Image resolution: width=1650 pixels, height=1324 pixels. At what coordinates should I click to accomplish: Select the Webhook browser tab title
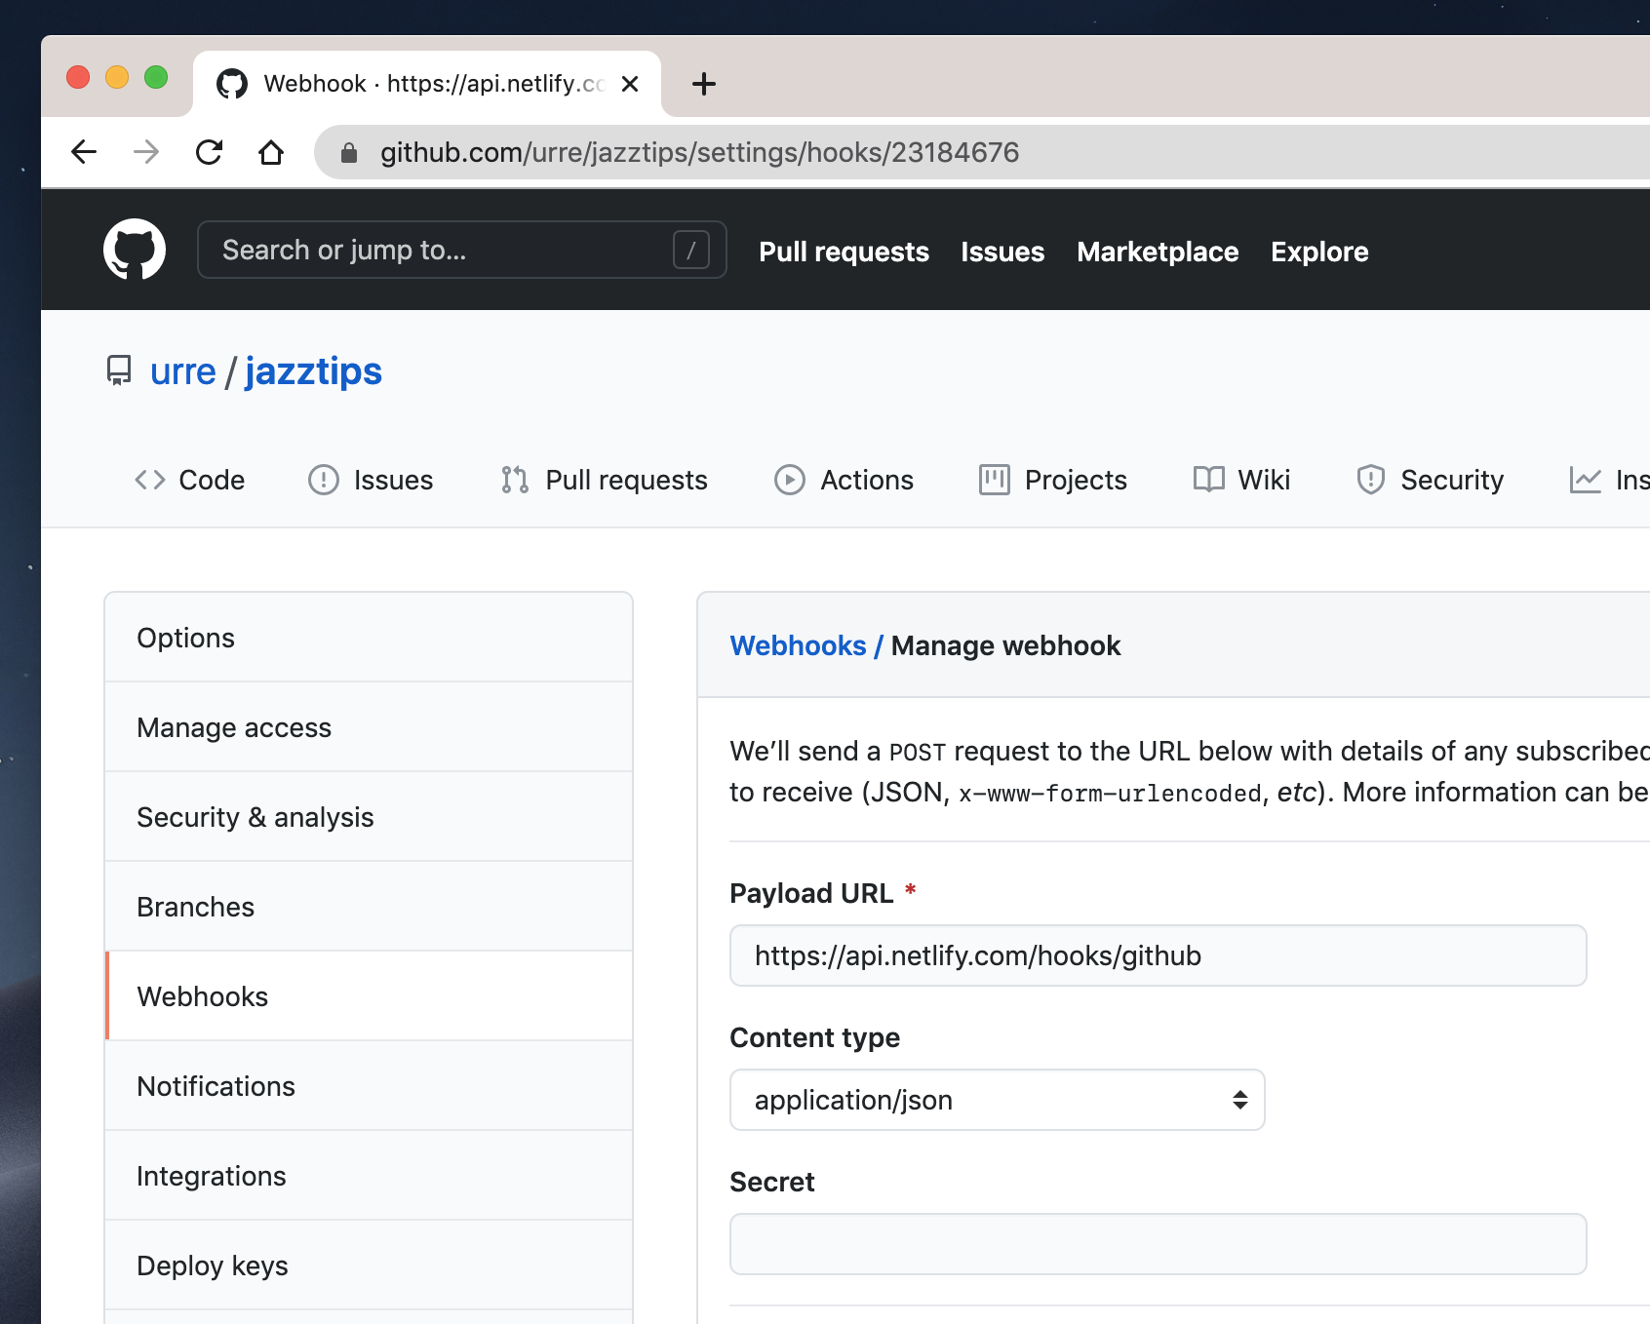click(x=434, y=84)
